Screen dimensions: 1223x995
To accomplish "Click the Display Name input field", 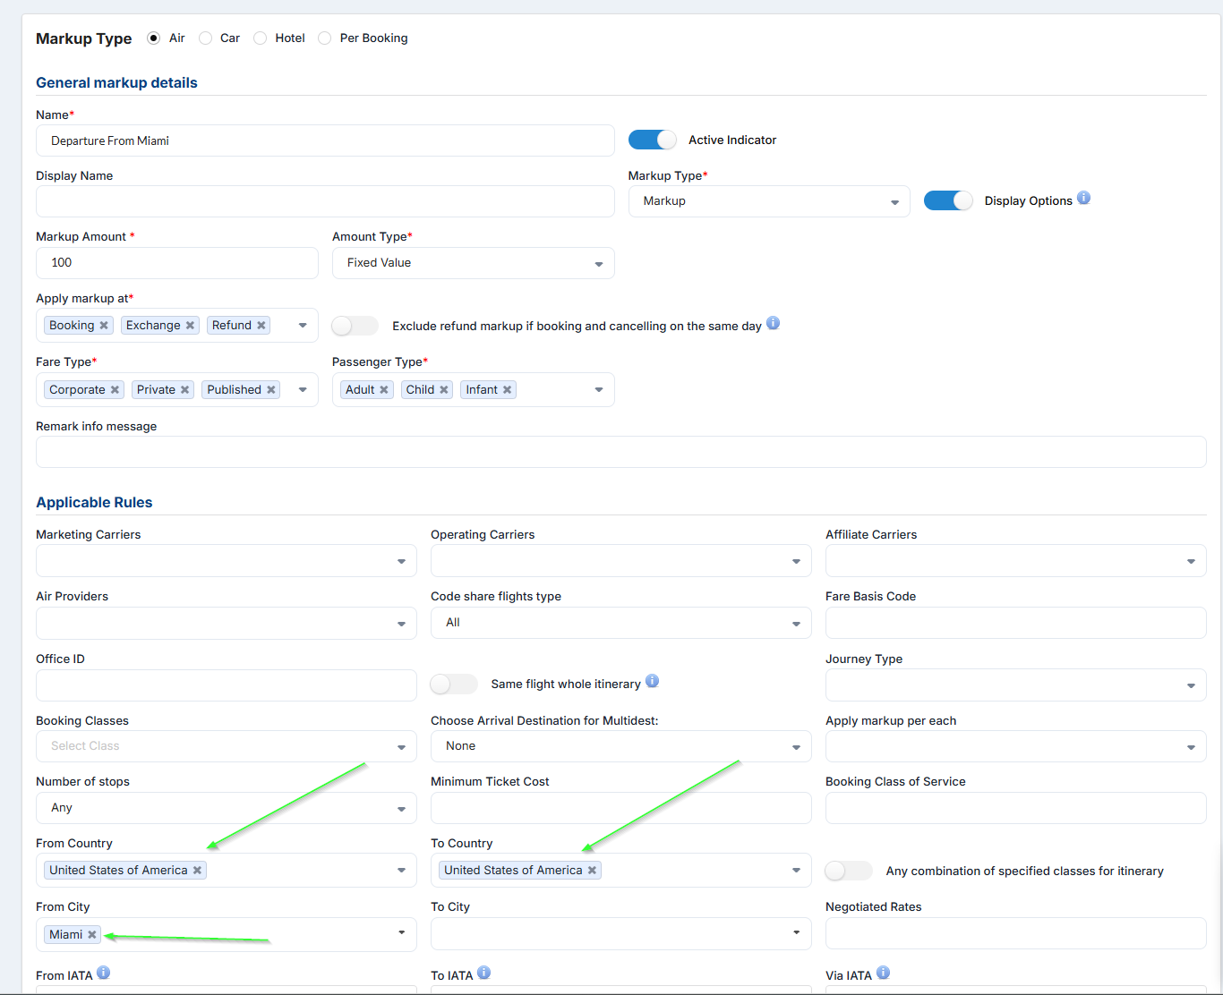I will click(x=325, y=201).
